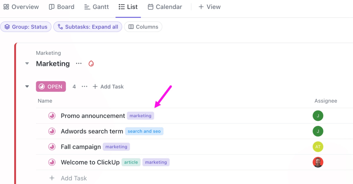Change status icon of Welcome to ClickUp
Screen dimensions: 353x184
pyautogui.click(x=52, y=162)
